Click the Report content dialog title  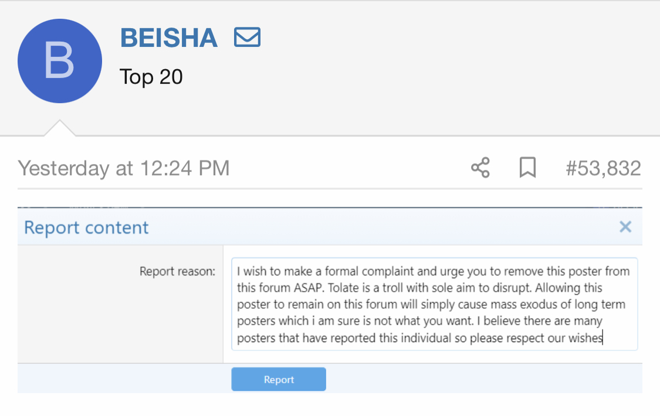(86, 227)
